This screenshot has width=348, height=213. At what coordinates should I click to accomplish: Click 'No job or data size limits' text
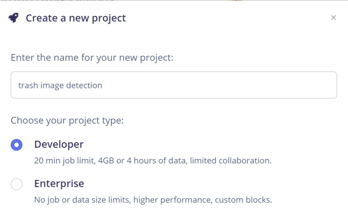point(85,200)
